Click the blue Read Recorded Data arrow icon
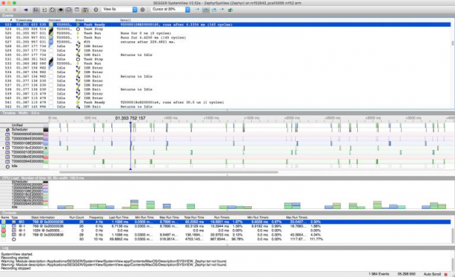Screen dimensions: 455x277 click(x=25, y=10)
